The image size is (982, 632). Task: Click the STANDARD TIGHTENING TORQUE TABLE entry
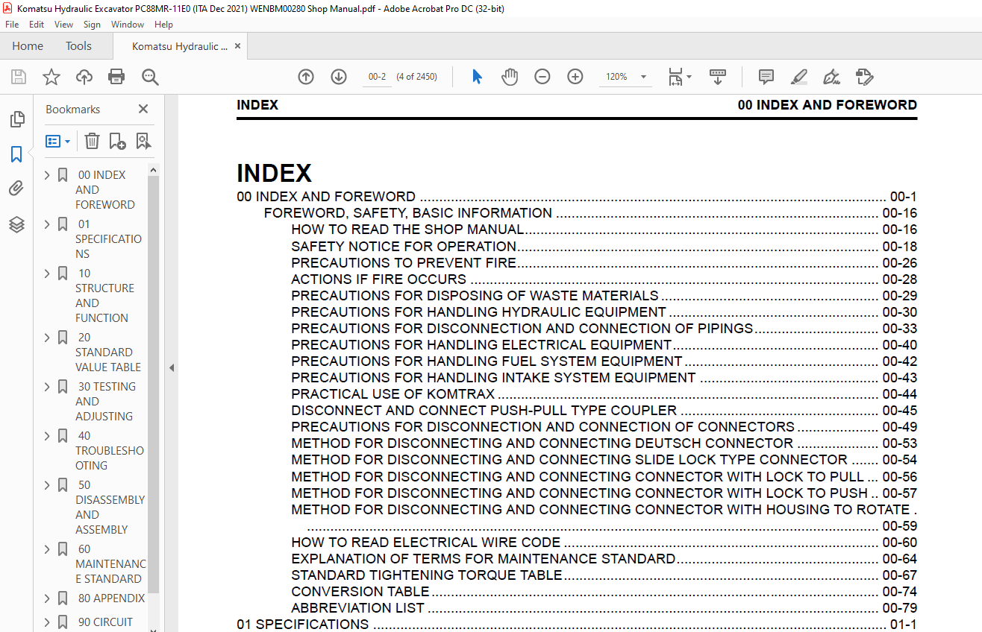(427, 575)
